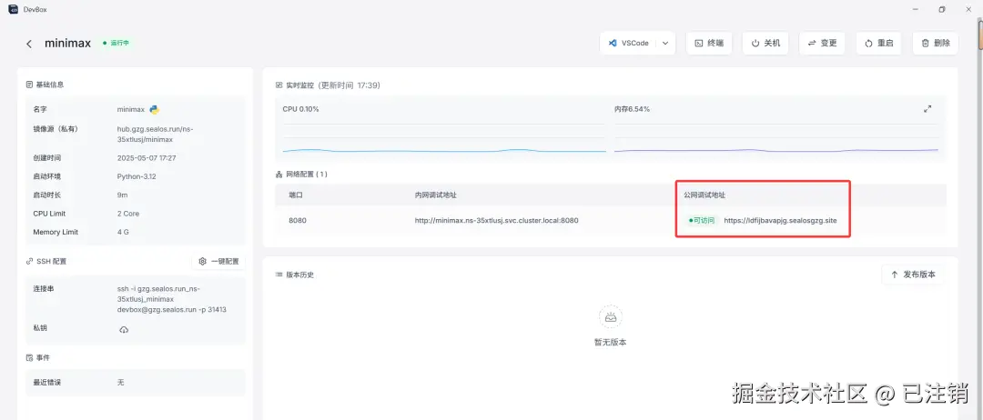Open public address https://ldfijbavapjg.sealosgzg.site
Screen dimensions: 983x420
pos(780,220)
